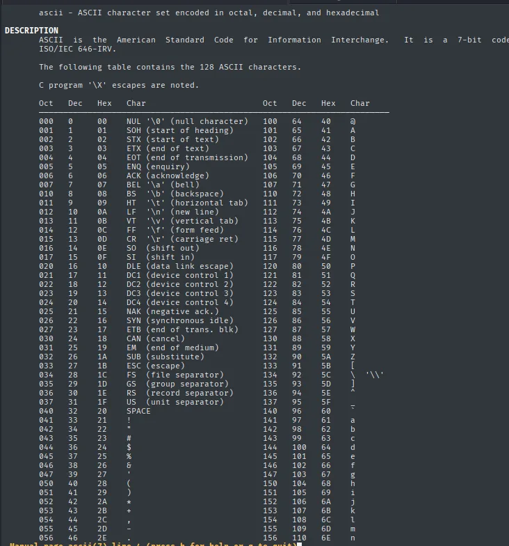
Task: Select the '&' character in the Char column
Action: (x=129, y=465)
